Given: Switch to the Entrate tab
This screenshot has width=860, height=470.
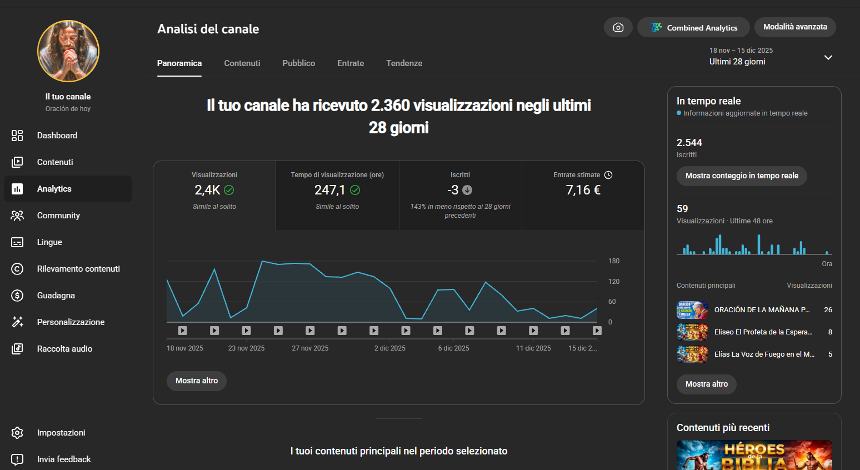Looking at the screenshot, I should 351,63.
